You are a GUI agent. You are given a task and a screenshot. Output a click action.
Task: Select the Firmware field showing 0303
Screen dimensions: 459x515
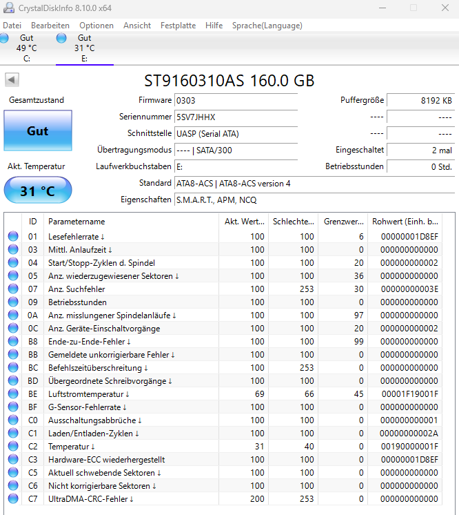pos(236,101)
